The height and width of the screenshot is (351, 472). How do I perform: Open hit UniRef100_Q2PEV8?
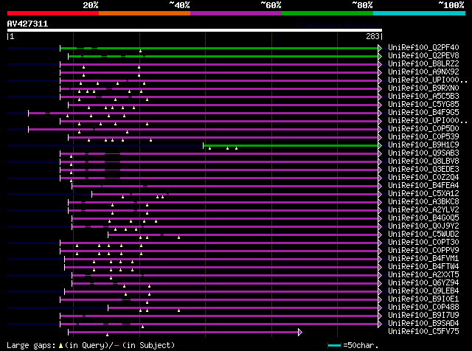pos(423,55)
